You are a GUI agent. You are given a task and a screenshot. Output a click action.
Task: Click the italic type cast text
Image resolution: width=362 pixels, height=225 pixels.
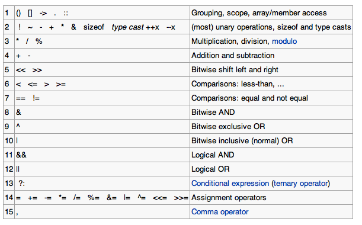pos(127,27)
